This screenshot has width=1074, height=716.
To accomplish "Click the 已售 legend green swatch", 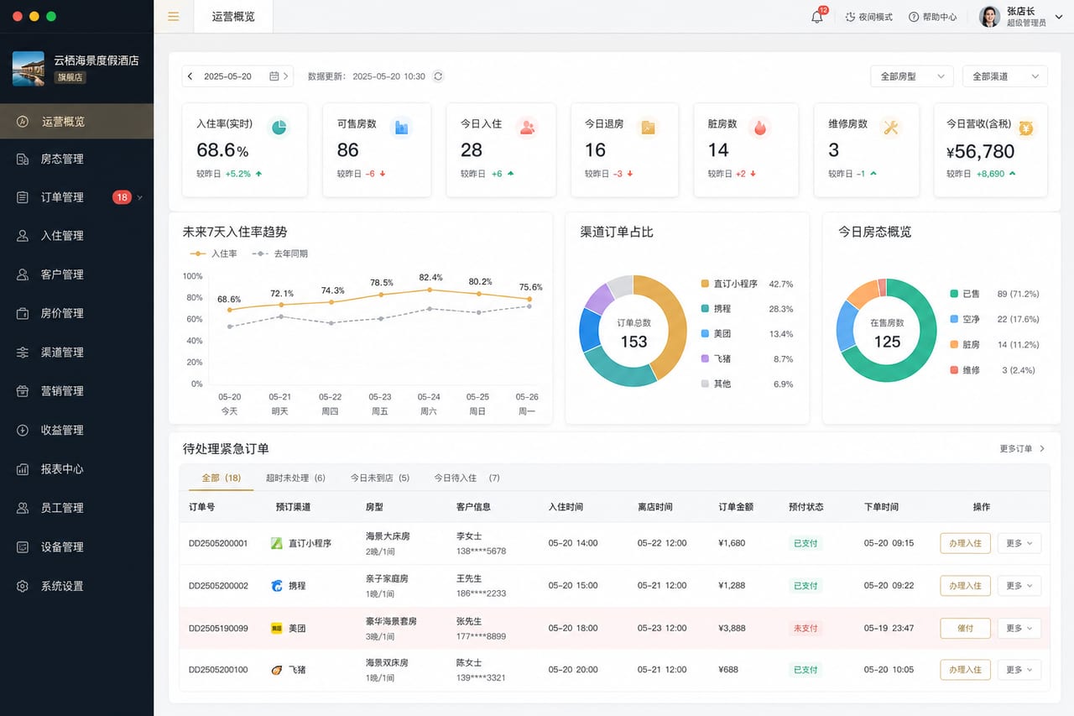I will (954, 294).
